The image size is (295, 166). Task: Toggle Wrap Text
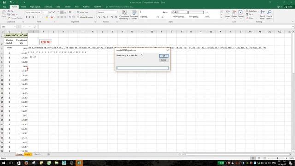[x=82, y=12]
